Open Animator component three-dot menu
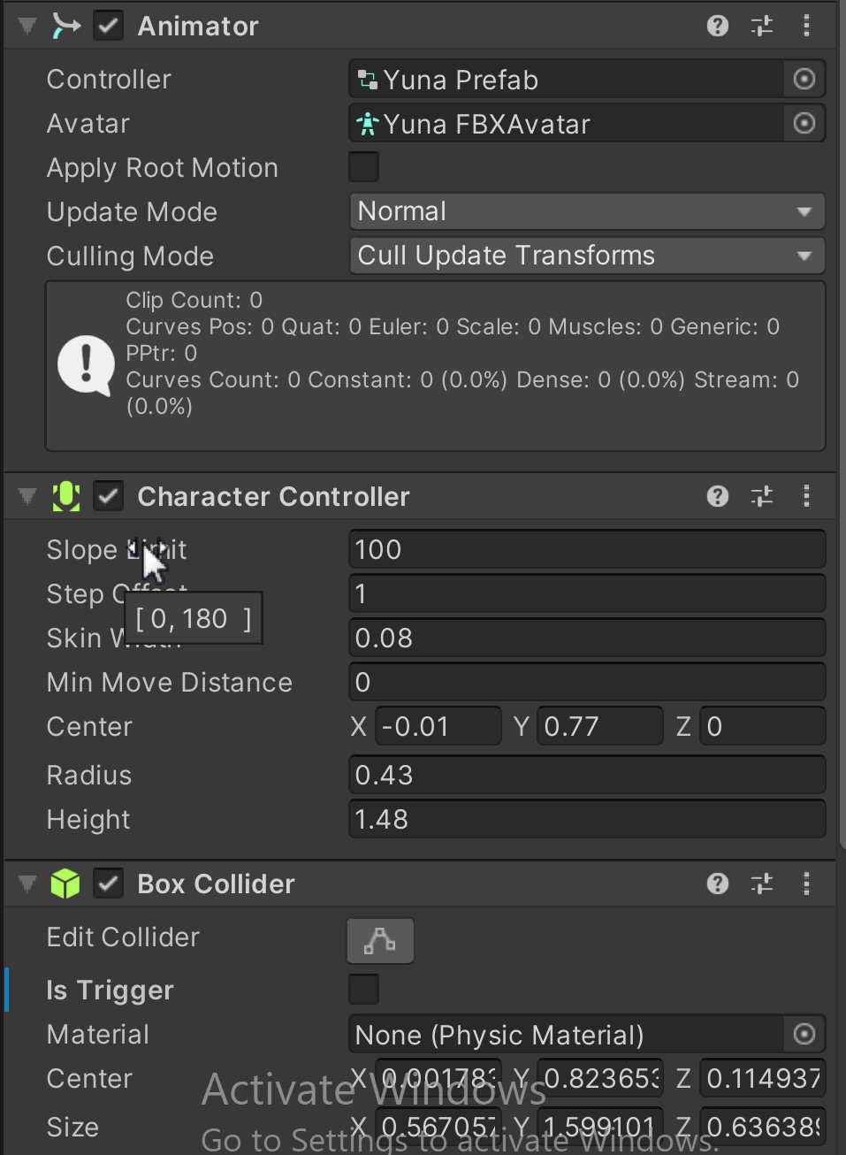 pos(806,26)
